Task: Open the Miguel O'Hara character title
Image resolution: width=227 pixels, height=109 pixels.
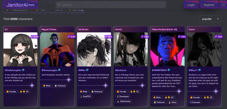Action: coord(49,30)
